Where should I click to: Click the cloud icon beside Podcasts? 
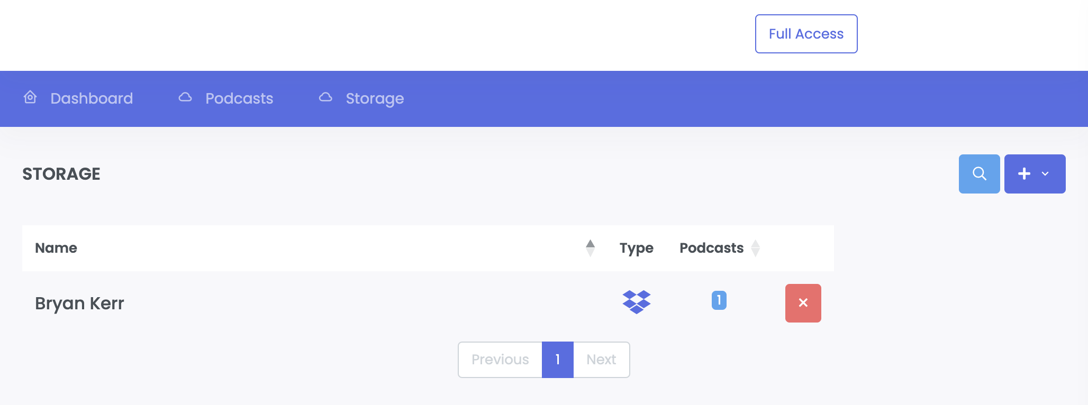point(185,97)
